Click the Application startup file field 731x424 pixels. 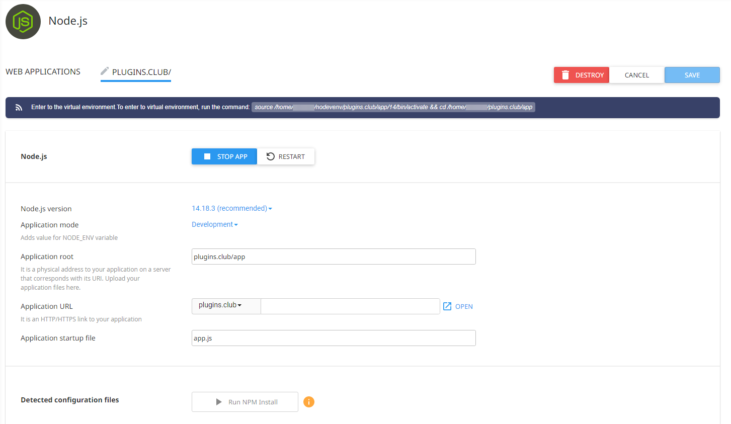(334, 338)
